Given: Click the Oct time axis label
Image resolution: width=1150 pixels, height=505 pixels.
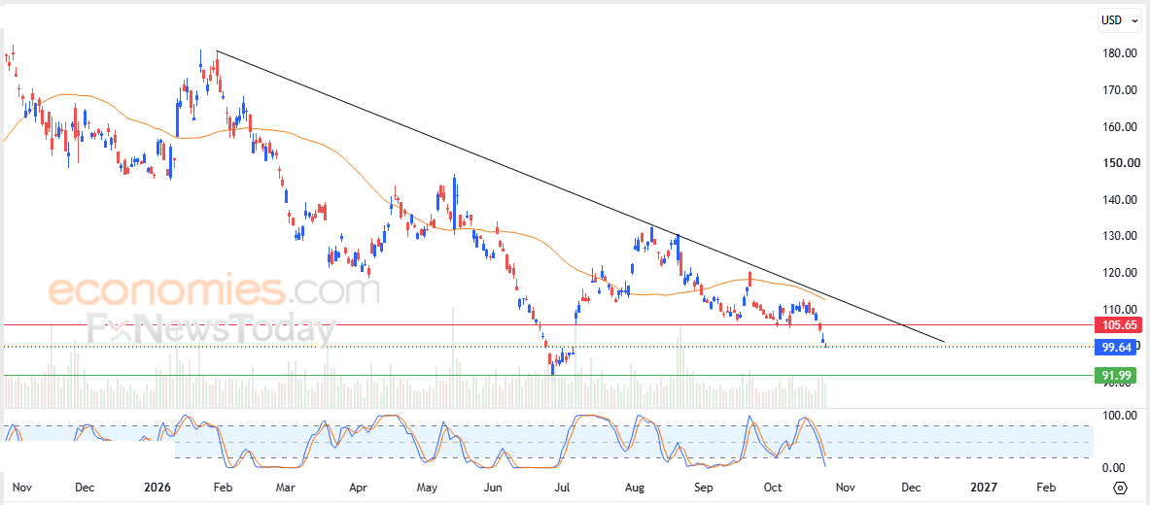Looking at the screenshot, I should (x=773, y=488).
